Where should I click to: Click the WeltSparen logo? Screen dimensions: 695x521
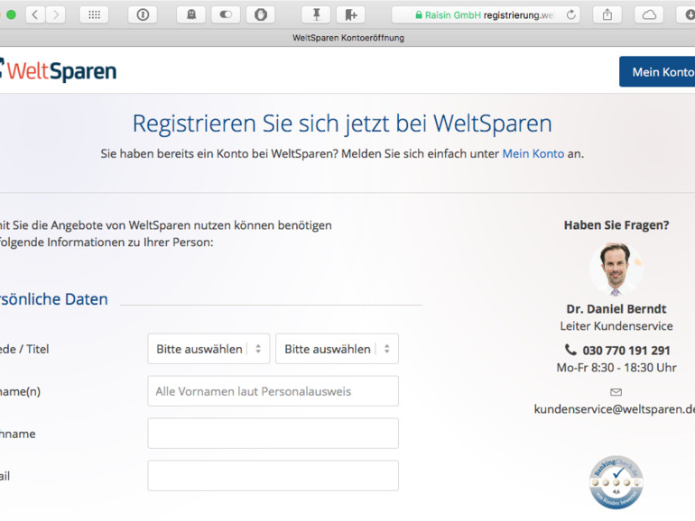(58, 70)
